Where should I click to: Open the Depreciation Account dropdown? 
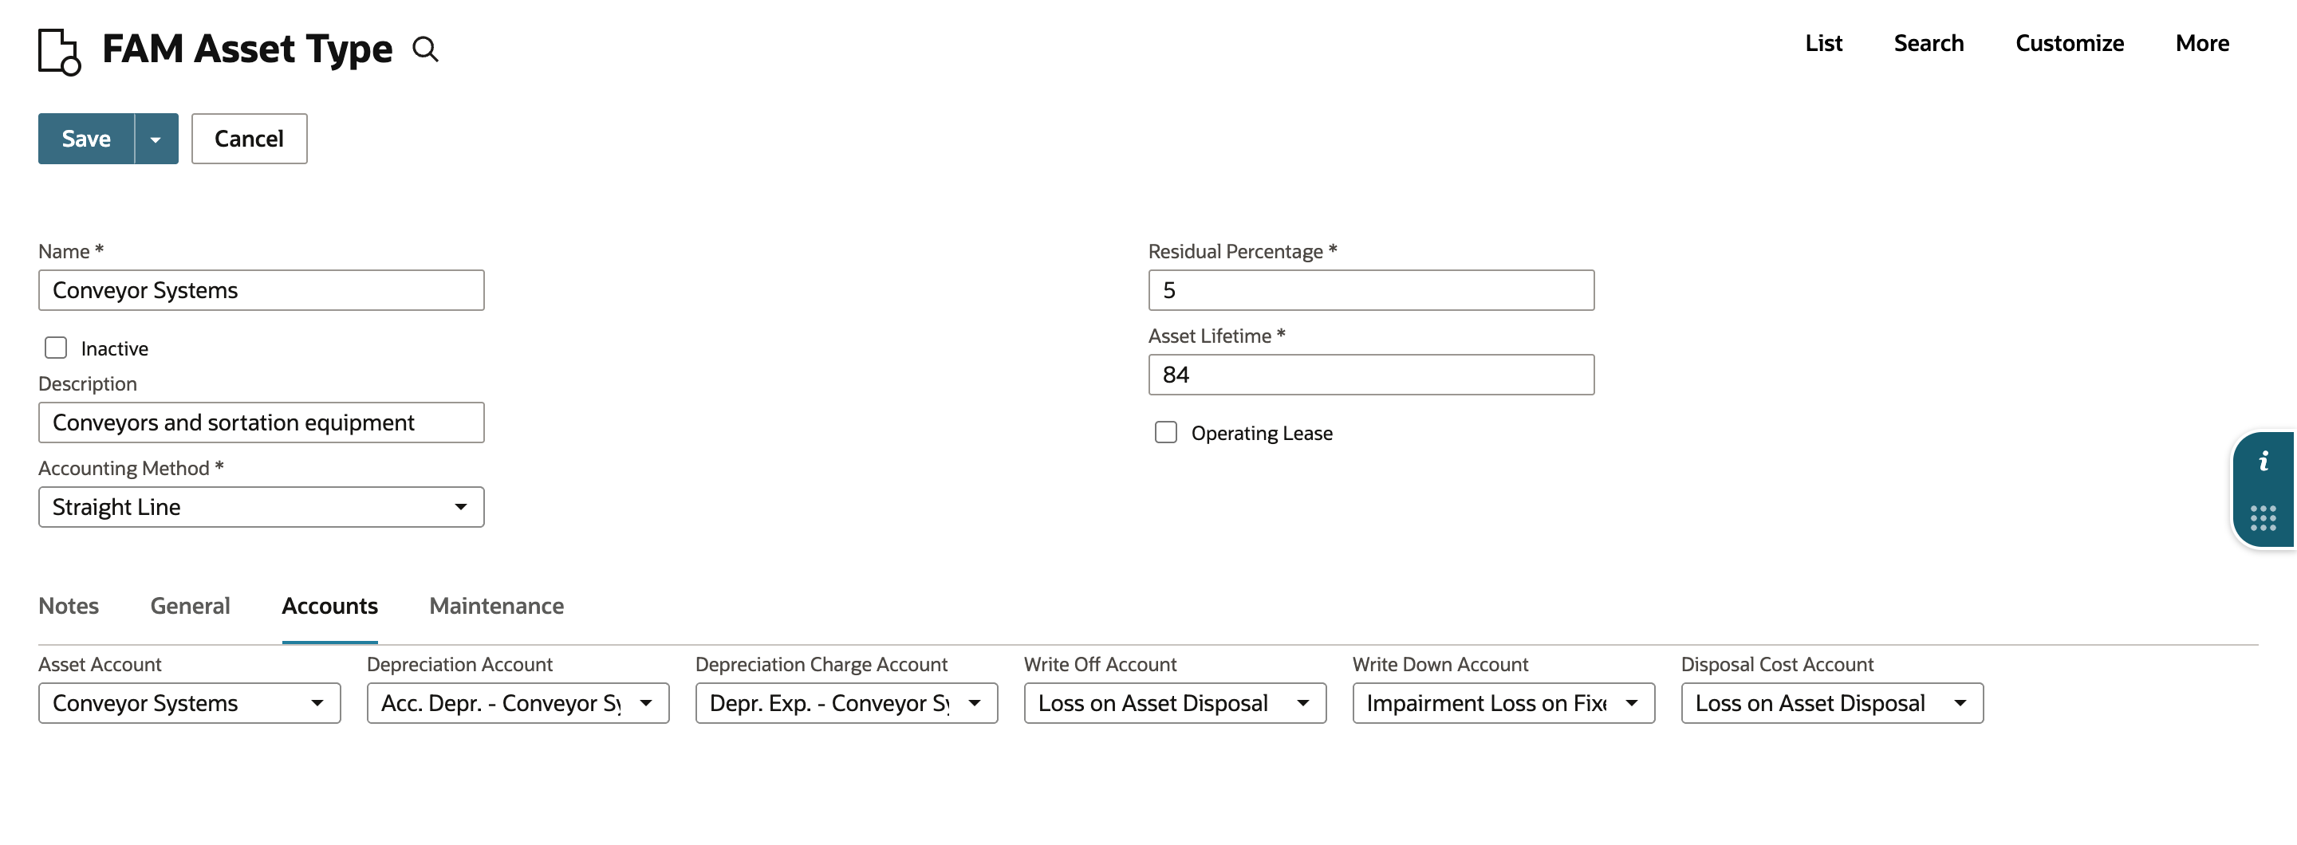(x=518, y=703)
